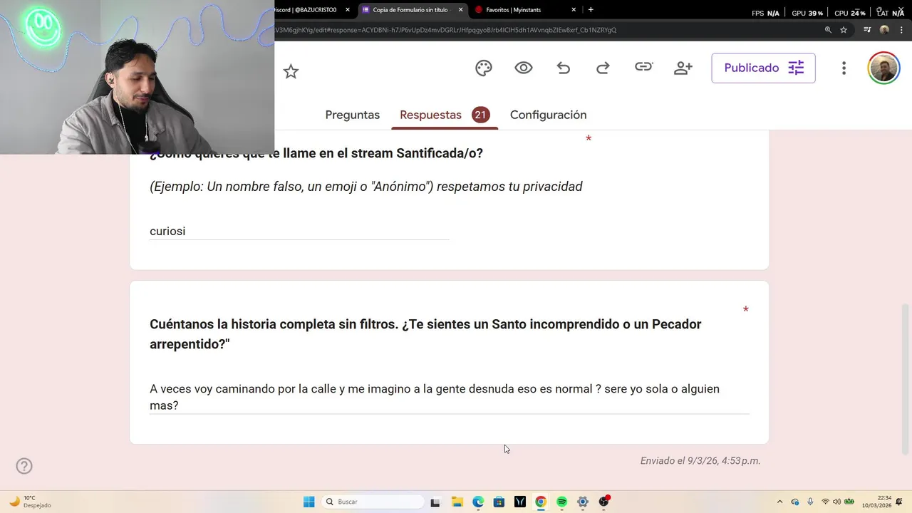Open the theme customization palette
This screenshot has height=513, width=912.
484,68
